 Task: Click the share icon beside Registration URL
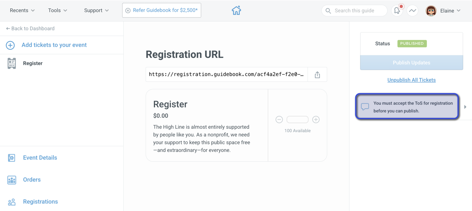coord(317,75)
